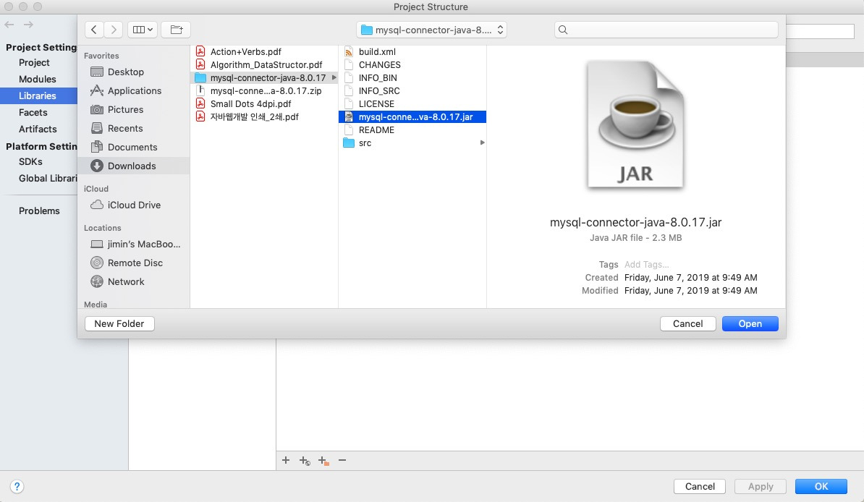Select the 자바웹개발 인쇄_2쇄.pdf file
This screenshot has width=864, height=502.
[264, 117]
